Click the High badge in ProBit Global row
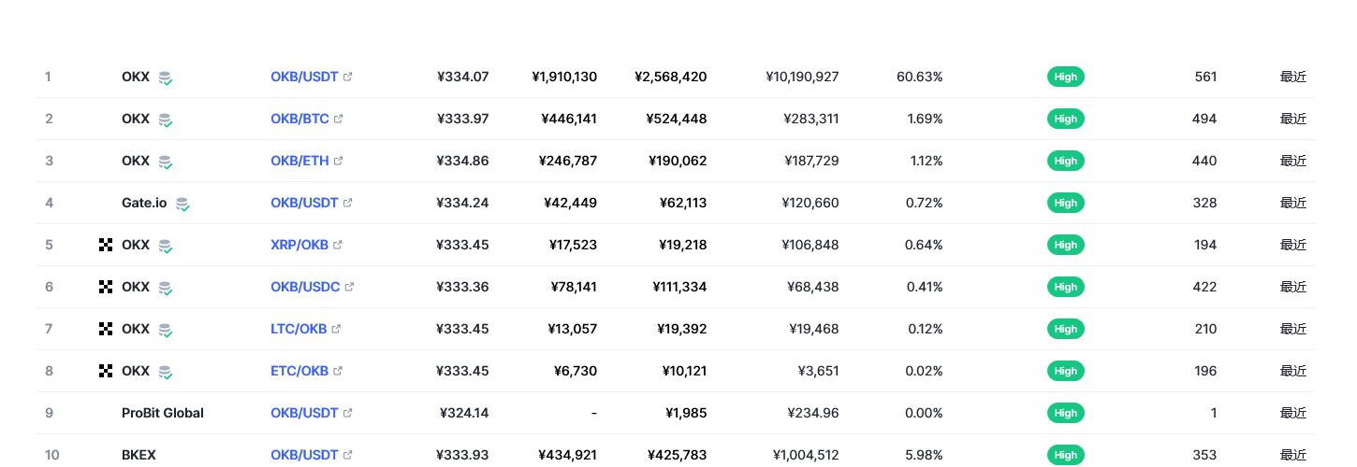 click(1065, 413)
